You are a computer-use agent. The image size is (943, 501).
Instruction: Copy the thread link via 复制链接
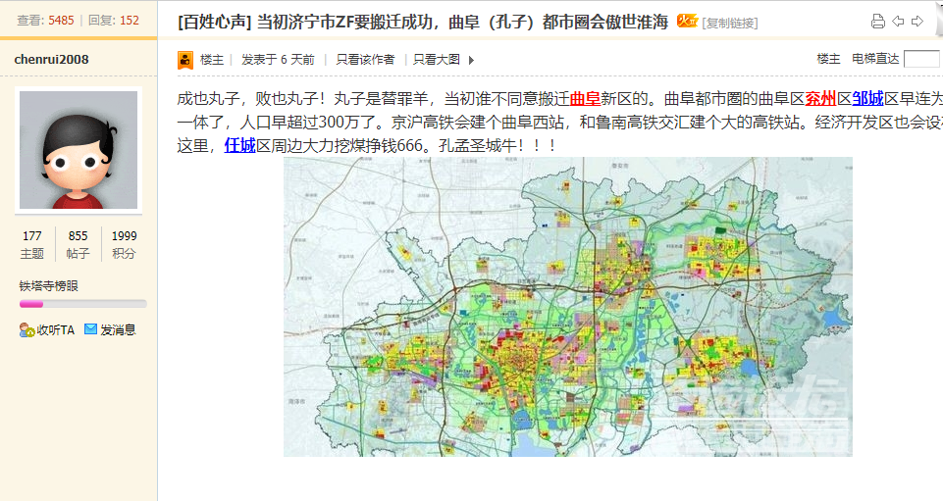click(x=730, y=23)
